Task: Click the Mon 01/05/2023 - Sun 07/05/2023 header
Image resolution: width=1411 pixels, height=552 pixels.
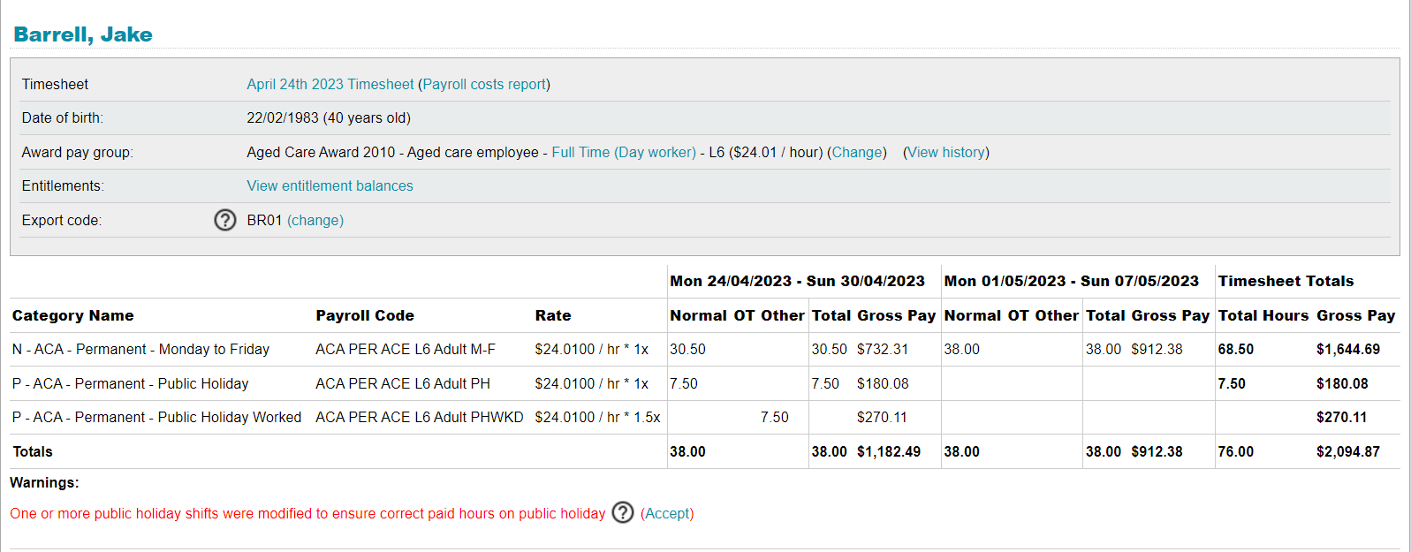Action: tap(1071, 281)
